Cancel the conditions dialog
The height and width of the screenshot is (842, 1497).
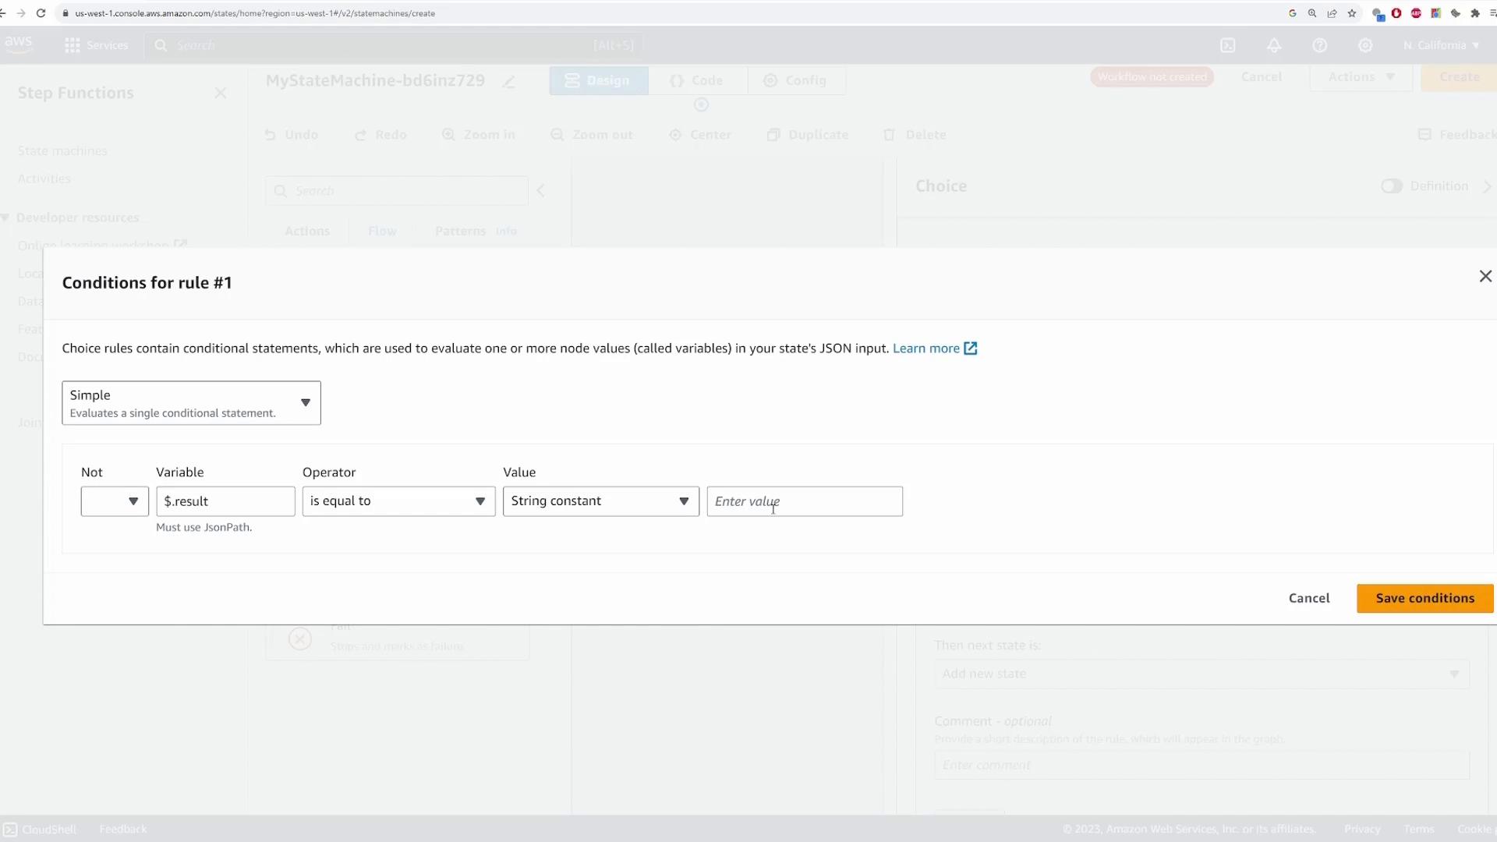tap(1309, 598)
